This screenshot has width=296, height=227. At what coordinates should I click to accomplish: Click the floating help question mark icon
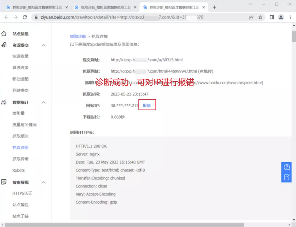click(x=286, y=167)
